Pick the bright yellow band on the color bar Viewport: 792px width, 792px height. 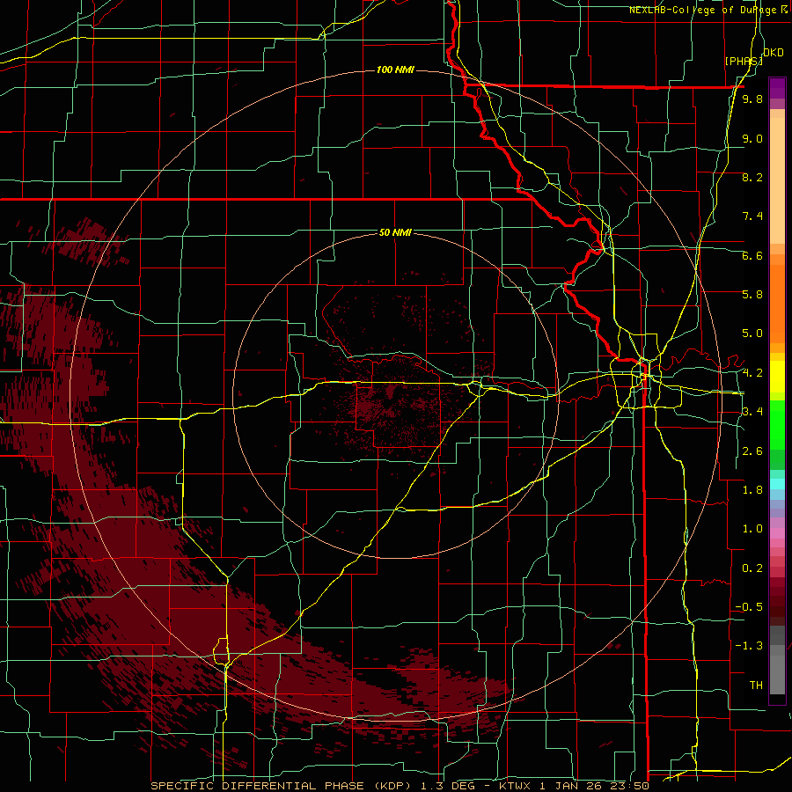pos(777,377)
